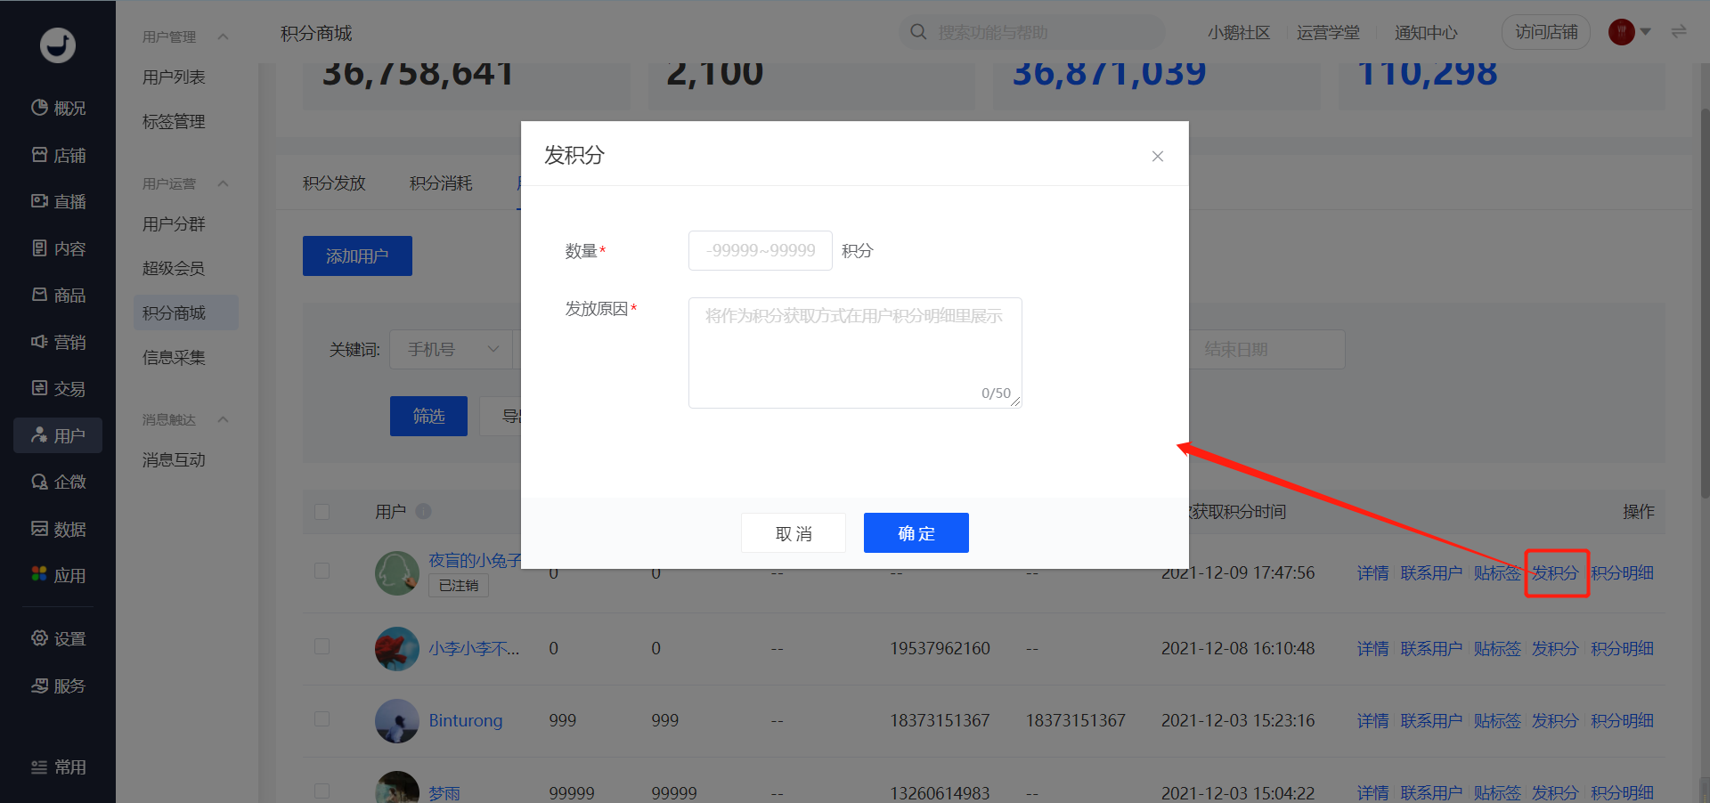Check the row checkbox for 小李小李不...

point(322,646)
